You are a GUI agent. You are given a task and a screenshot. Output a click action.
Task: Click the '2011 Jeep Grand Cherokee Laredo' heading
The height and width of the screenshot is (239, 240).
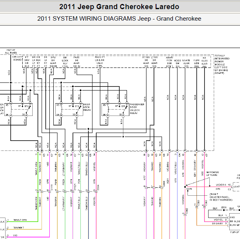(119, 7)
